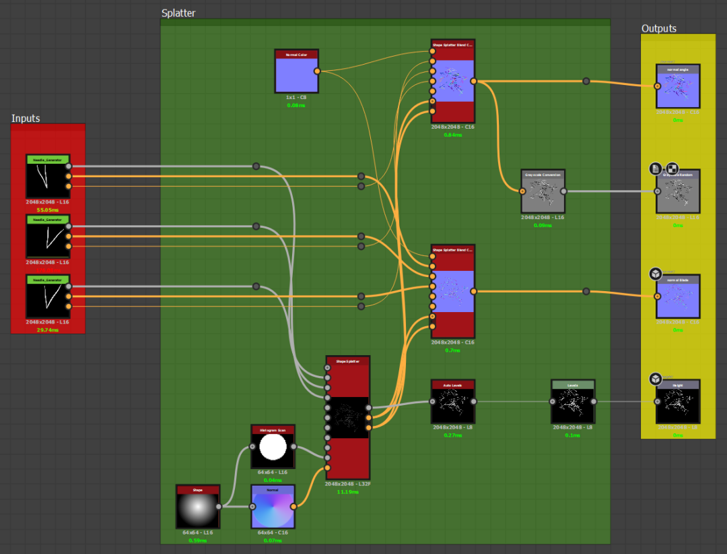
Task: Click the orange output pin of Normal node
Action: click(293, 507)
